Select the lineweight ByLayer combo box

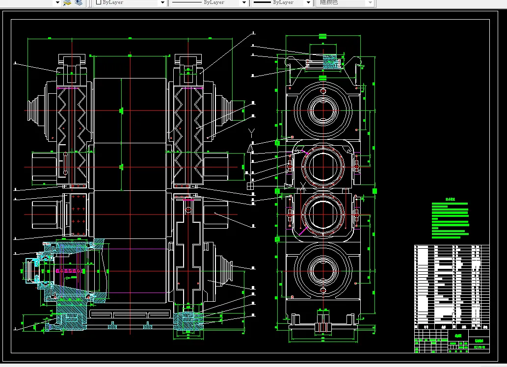coord(282,3)
